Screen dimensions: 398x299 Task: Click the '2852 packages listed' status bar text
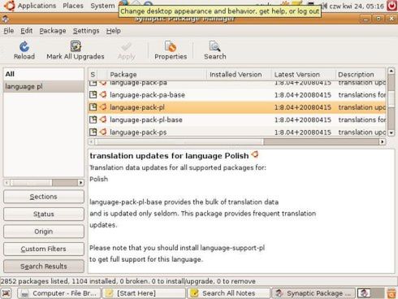[36, 281]
